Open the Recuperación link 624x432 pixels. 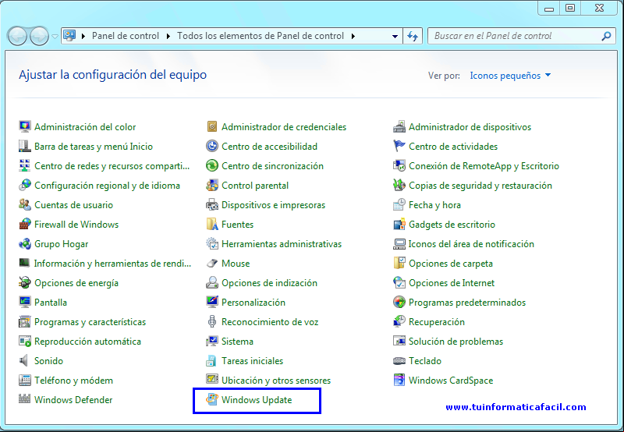click(437, 322)
